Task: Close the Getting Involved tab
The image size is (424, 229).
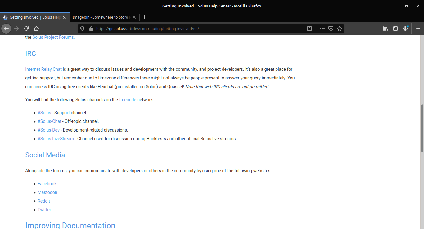Action: point(64,17)
